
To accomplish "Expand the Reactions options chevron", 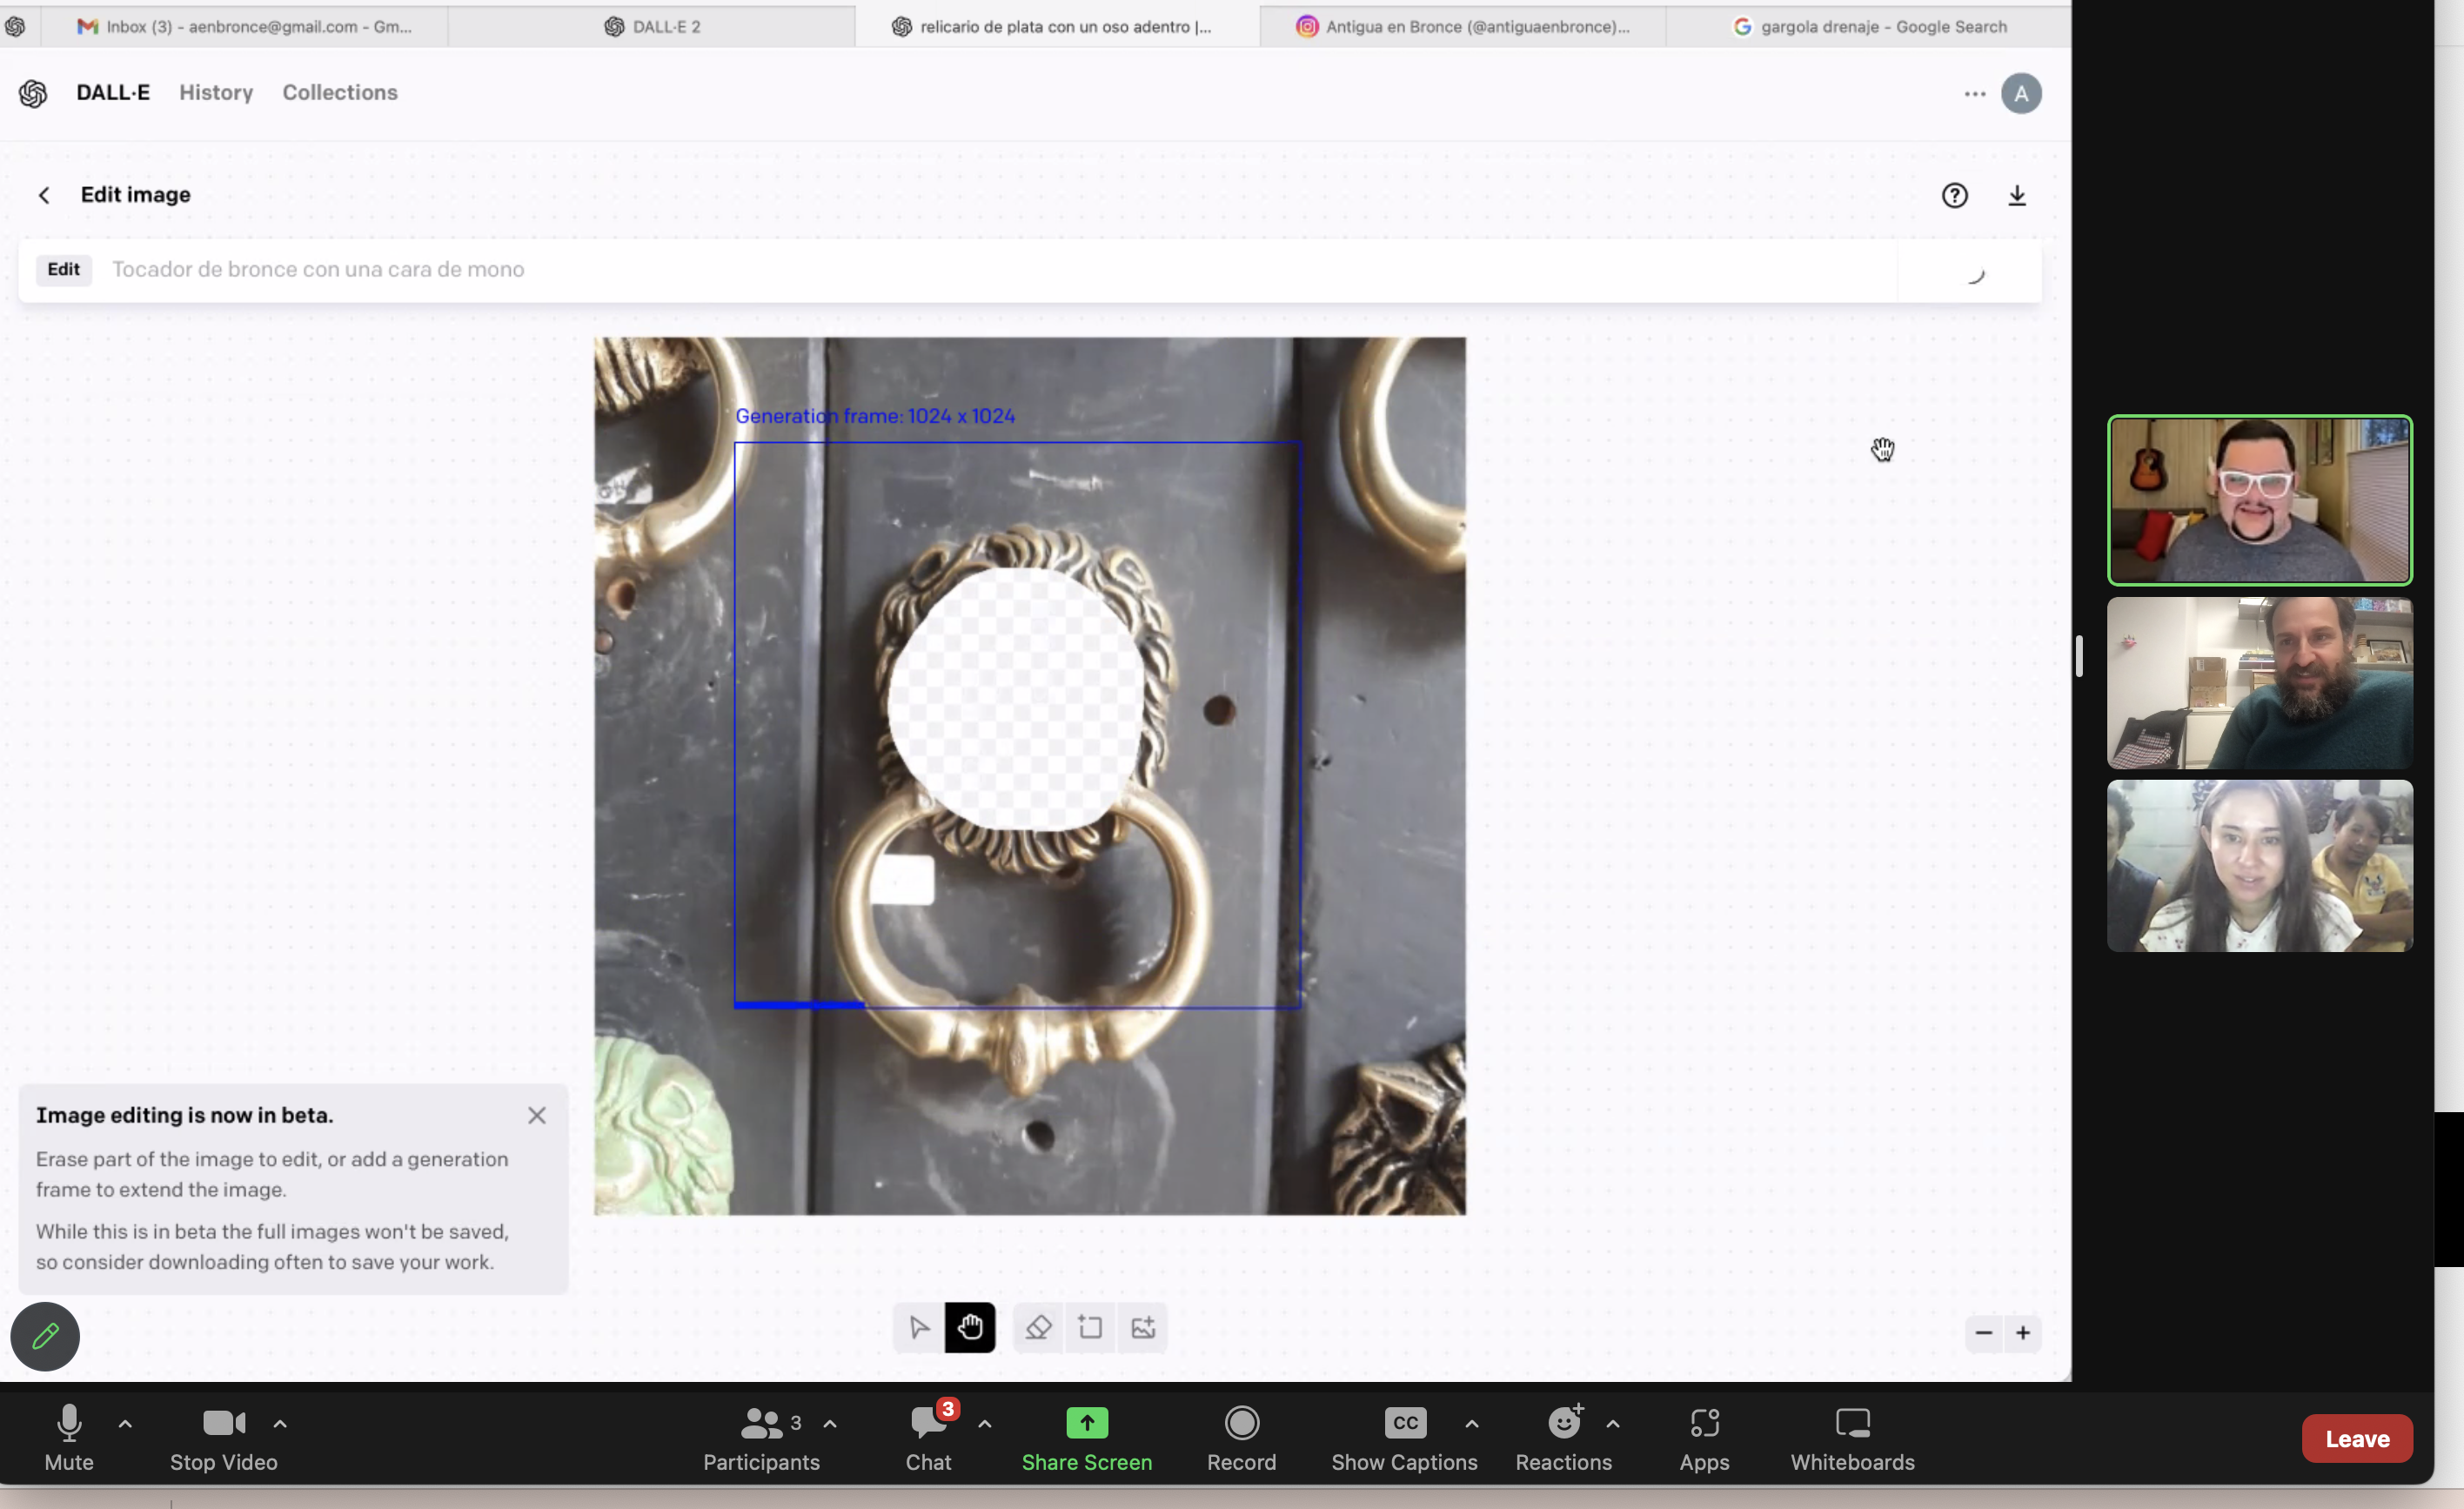I will point(1612,1424).
